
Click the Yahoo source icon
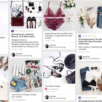[13, 31]
